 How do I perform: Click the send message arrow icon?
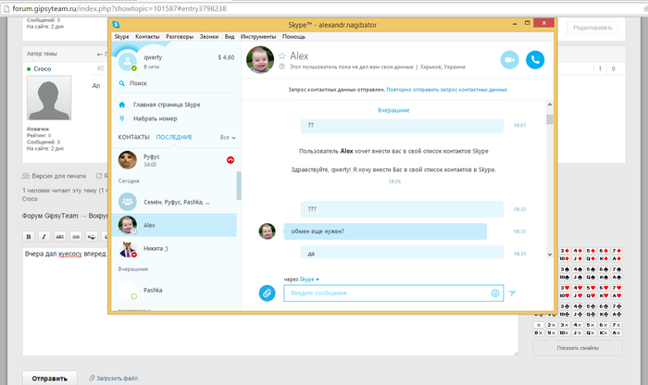coord(513,292)
